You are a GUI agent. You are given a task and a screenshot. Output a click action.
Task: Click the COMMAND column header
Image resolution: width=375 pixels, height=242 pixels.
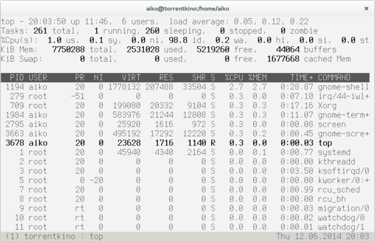(x=334, y=78)
